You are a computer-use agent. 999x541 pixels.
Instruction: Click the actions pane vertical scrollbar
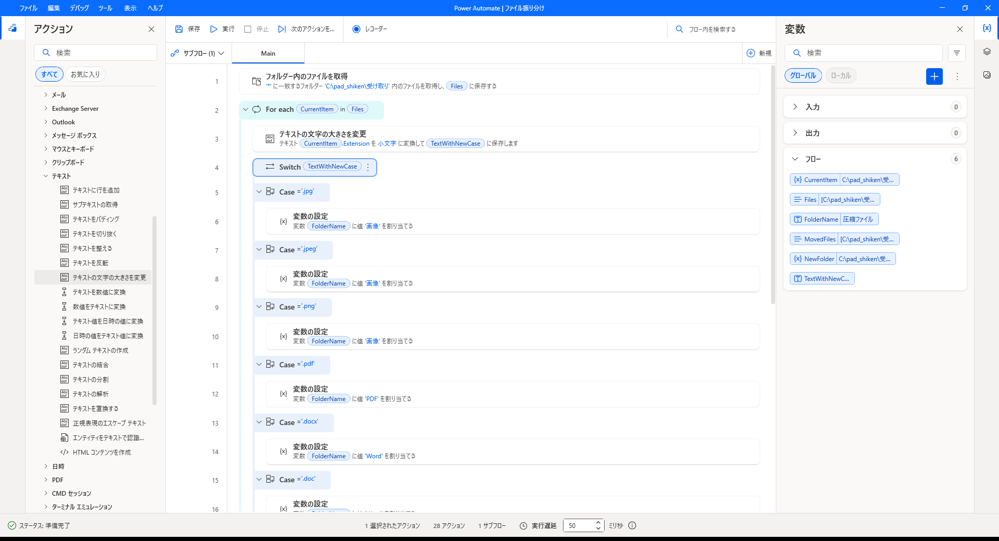154,311
